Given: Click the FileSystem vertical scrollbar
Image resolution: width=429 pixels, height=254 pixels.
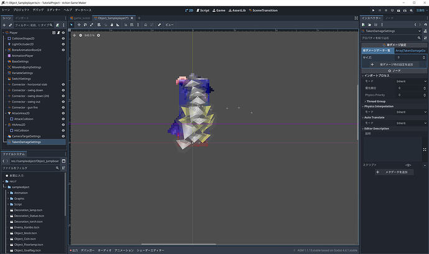Looking at the screenshot, I should [65, 194].
